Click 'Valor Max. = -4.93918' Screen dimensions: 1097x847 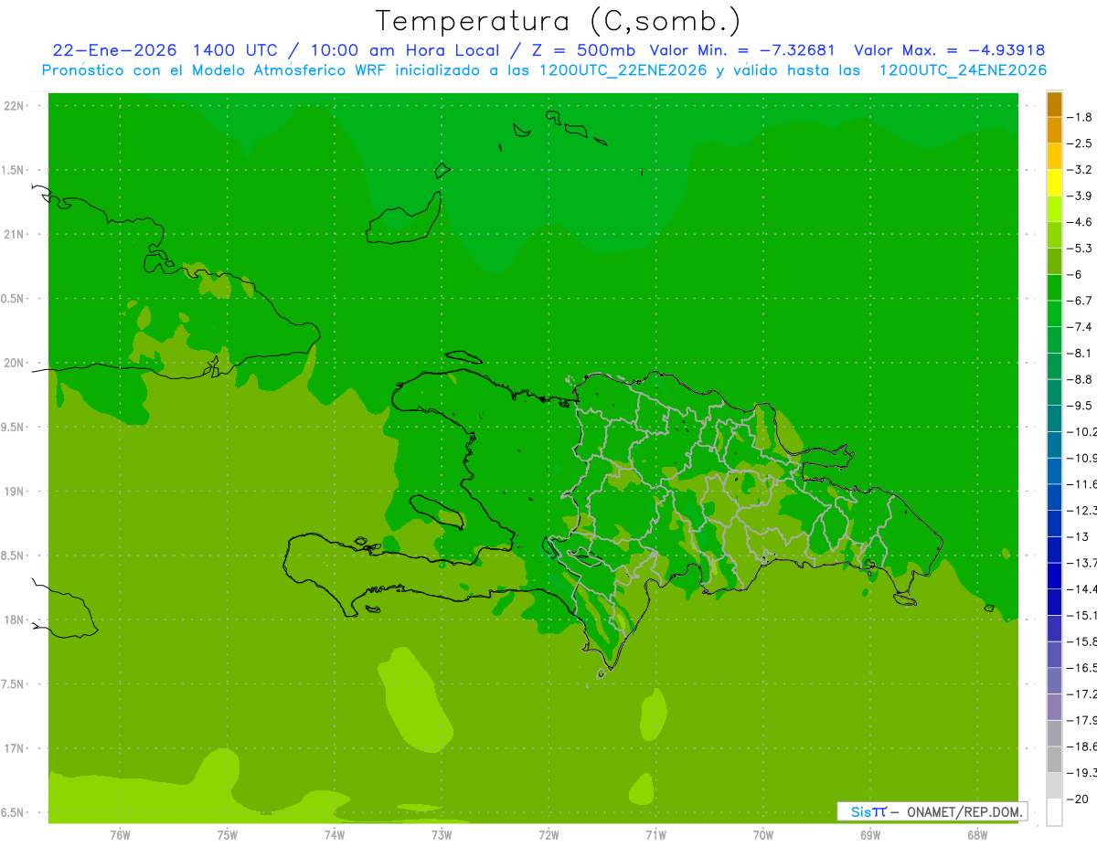click(949, 50)
